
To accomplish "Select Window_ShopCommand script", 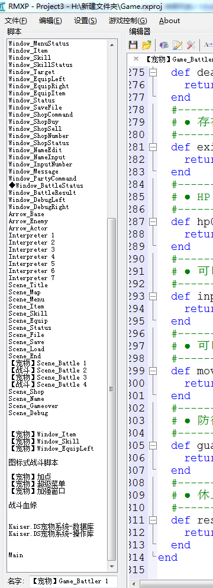I will [40, 115].
